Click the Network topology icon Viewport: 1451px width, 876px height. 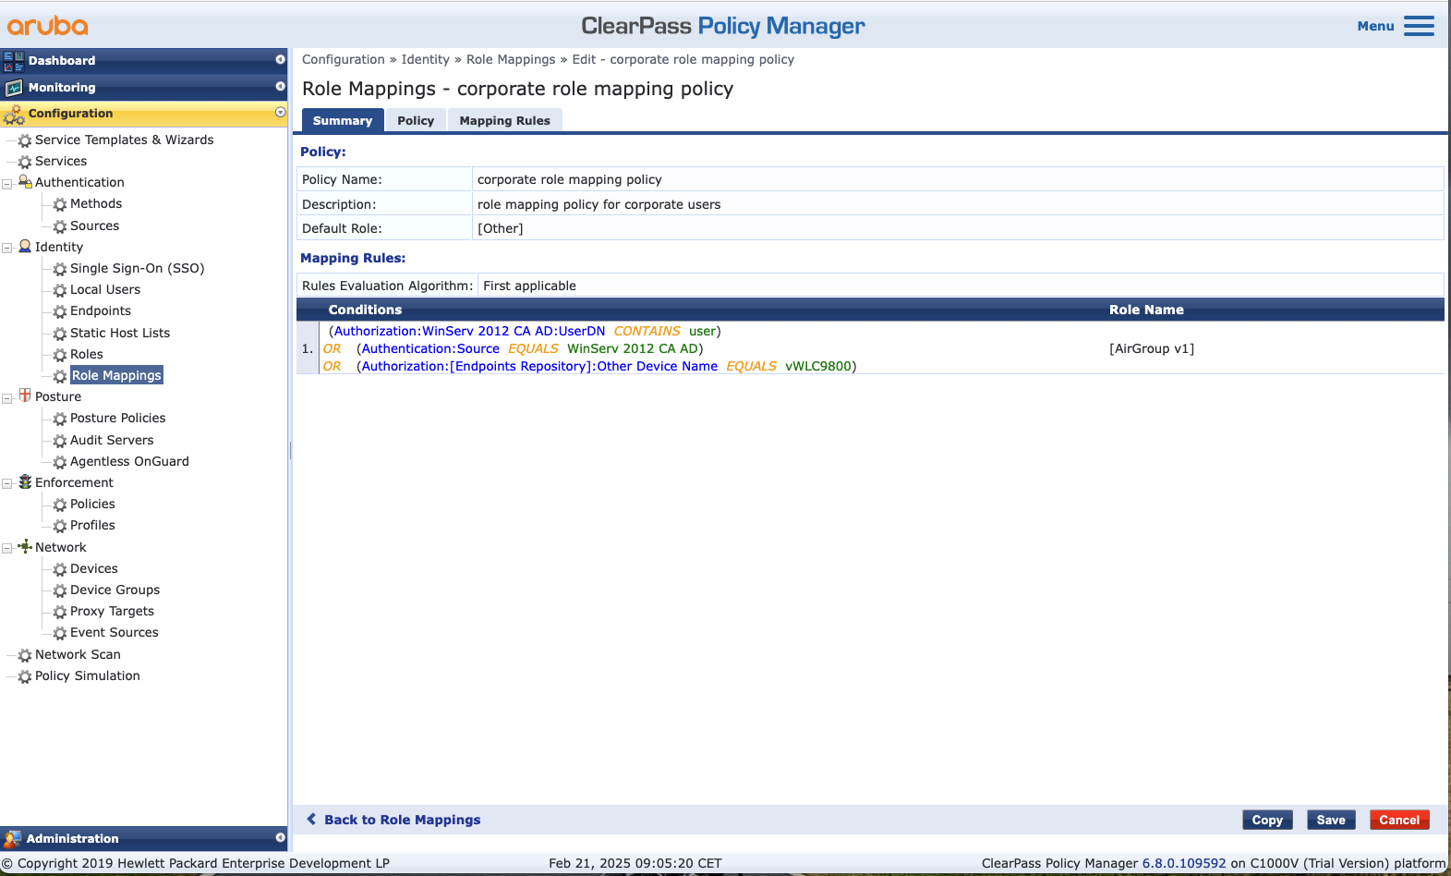coord(25,546)
